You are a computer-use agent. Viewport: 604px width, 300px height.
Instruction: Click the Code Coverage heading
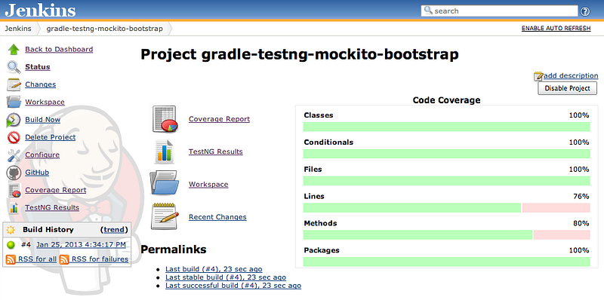click(446, 100)
